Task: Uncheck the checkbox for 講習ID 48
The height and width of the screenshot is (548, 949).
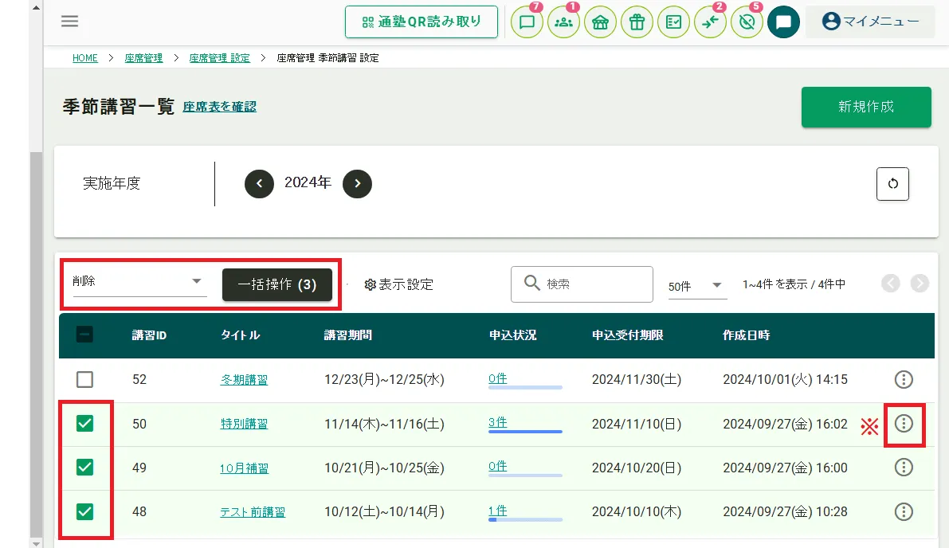Action: [x=84, y=511]
